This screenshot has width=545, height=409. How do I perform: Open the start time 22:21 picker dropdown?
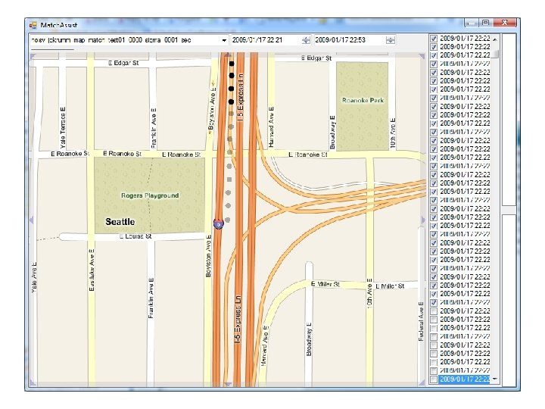[x=306, y=40]
